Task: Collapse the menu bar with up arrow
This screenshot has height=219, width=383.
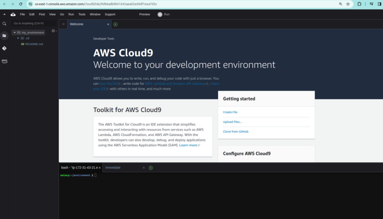Action: pos(4,14)
